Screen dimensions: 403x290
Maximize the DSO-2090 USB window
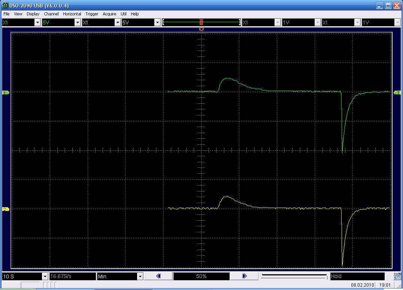pos(388,6)
